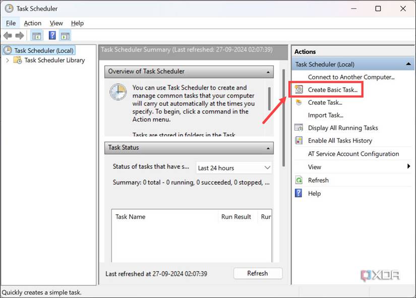Click the Task Scheduler title bar clock icon
This screenshot has height=298, width=416.
point(9,9)
